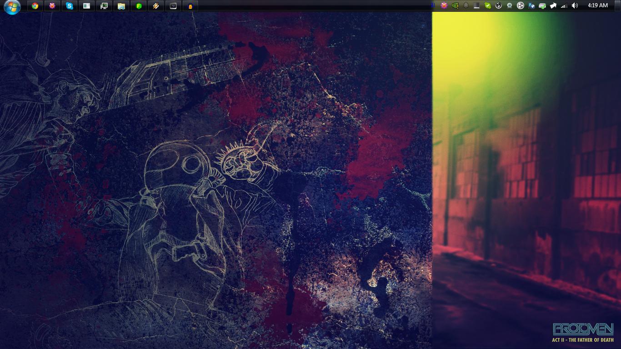Click the white arrow tray icon

click(553, 5)
